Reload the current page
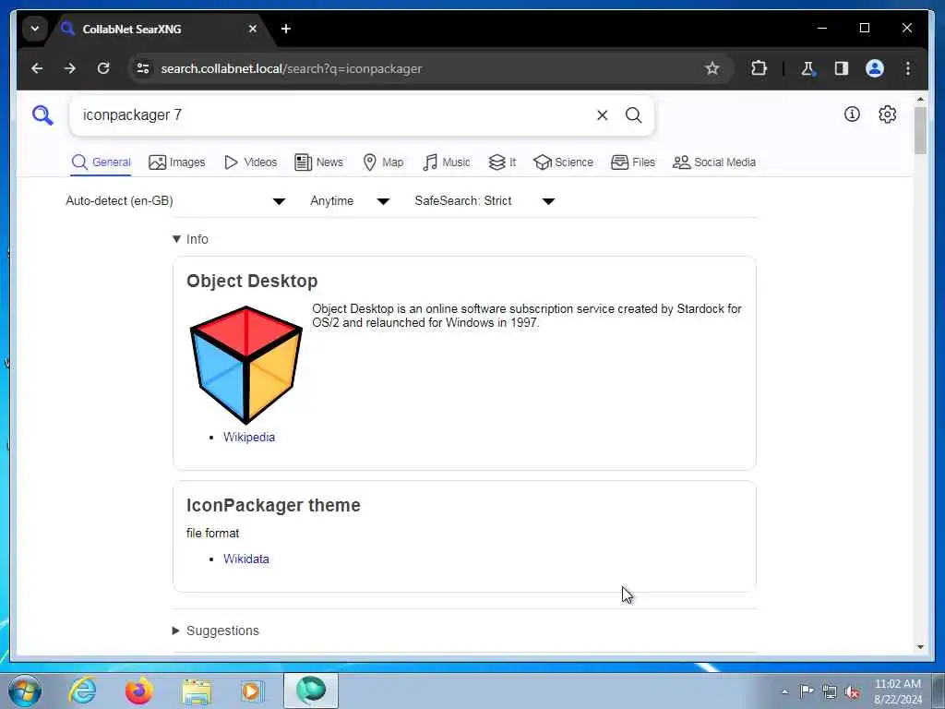This screenshot has height=709, width=945. click(x=103, y=68)
